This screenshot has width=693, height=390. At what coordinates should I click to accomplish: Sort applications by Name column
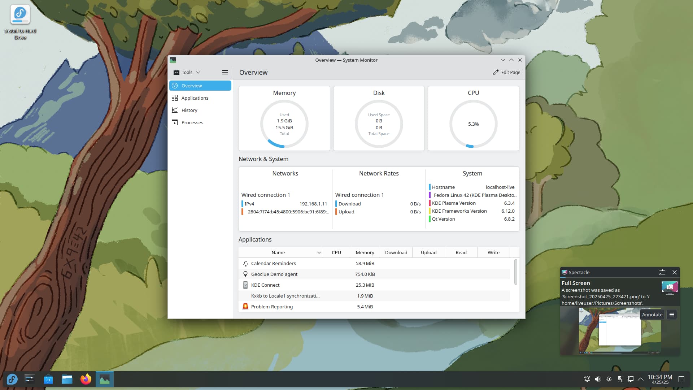coord(280,252)
